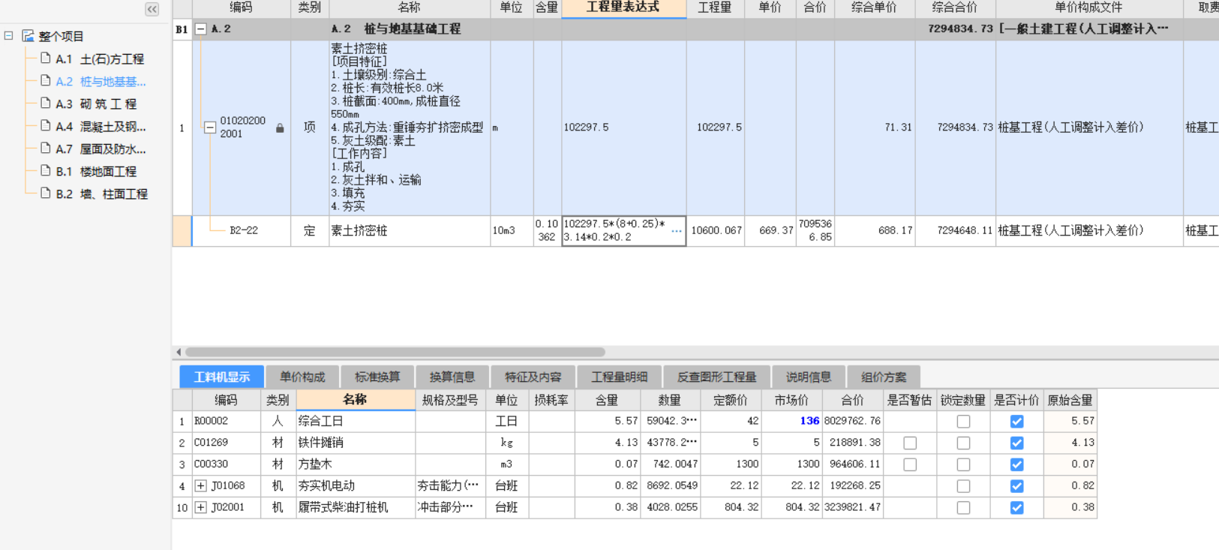The image size is (1219, 550).
Task: Toggle 锁定数量 for 综合工日
Action: coord(963,422)
